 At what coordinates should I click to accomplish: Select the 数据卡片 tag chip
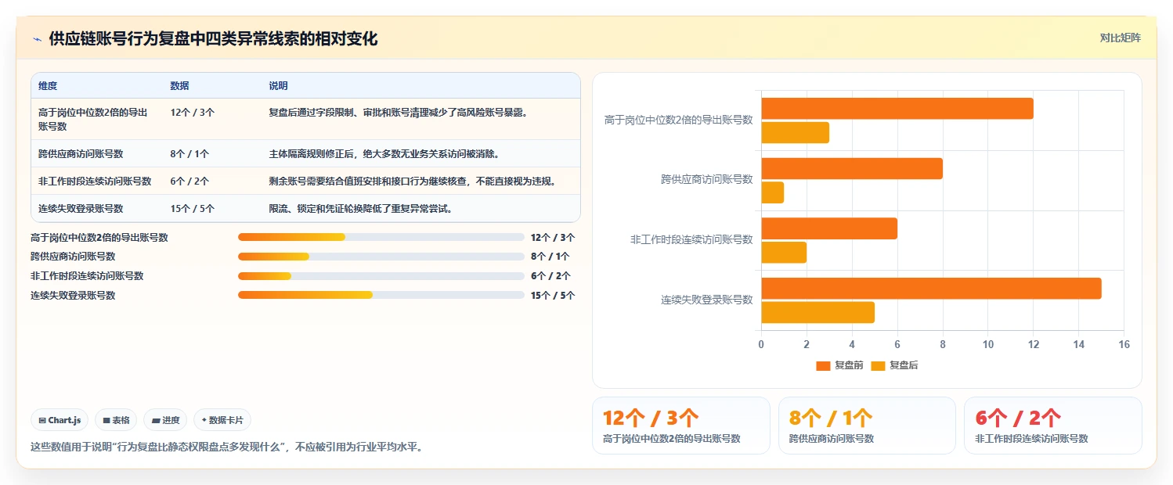[222, 420]
